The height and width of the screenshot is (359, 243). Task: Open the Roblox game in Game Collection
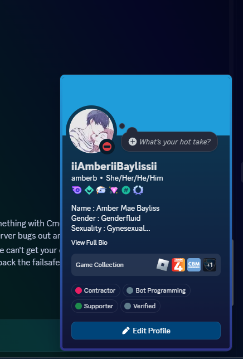[163, 265]
